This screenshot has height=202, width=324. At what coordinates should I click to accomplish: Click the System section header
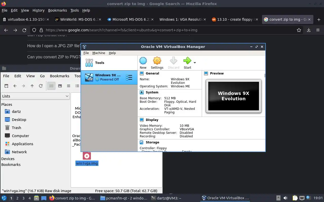(x=152, y=92)
